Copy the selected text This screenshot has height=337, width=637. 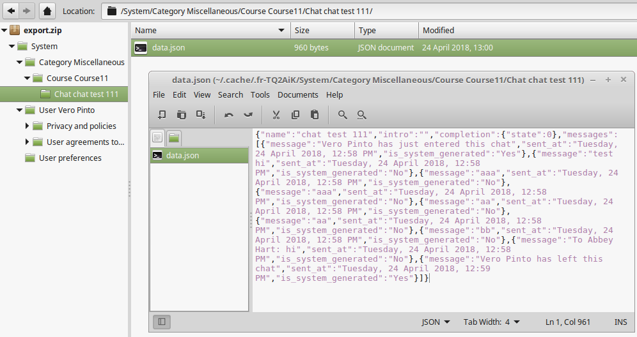295,115
